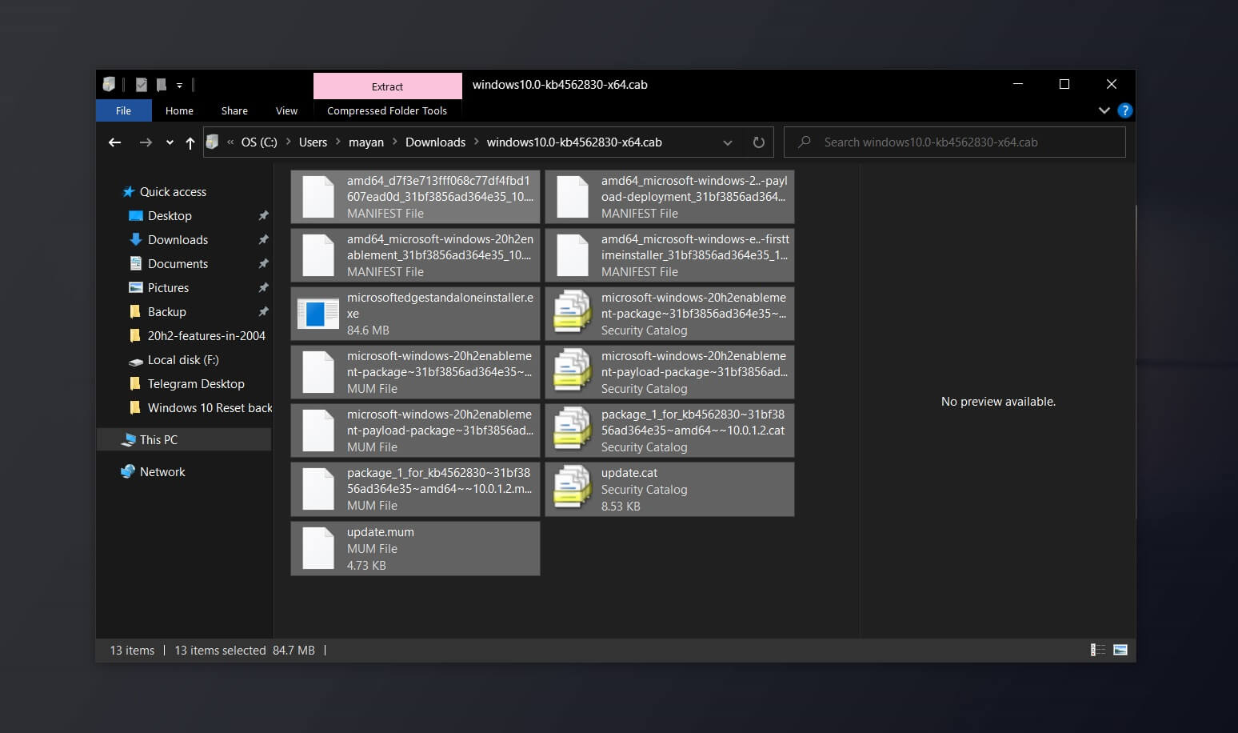The image size is (1238, 733).
Task: Select the update.mum file icon
Action: click(x=318, y=548)
